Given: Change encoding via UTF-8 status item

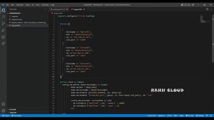Looking at the screenshot, I should pyautogui.click(x=169, y=116).
